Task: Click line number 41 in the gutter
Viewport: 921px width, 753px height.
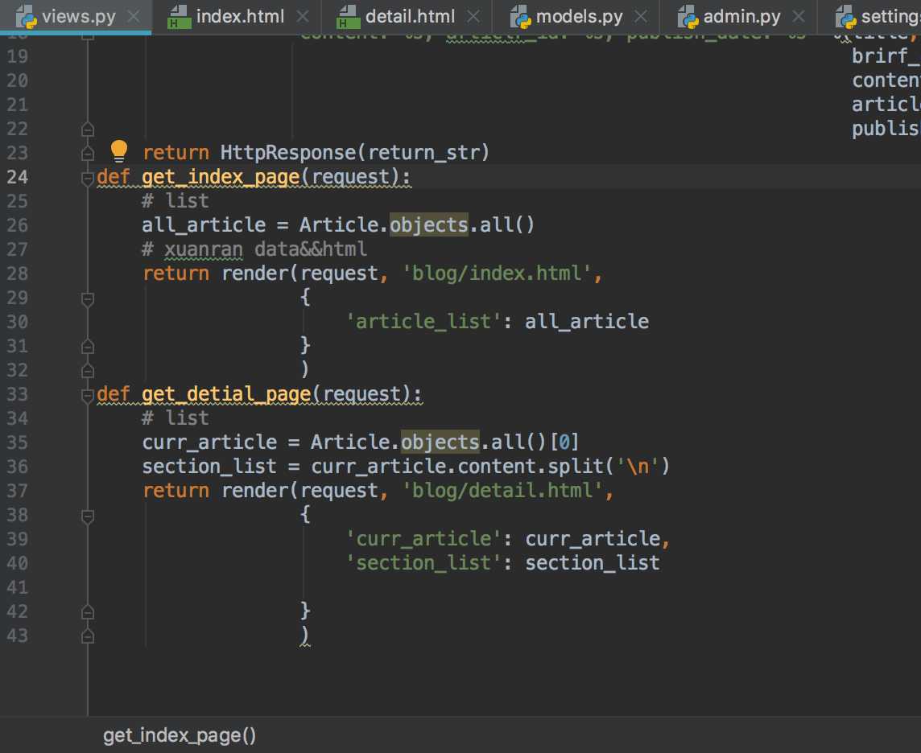Action: [x=17, y=587]
